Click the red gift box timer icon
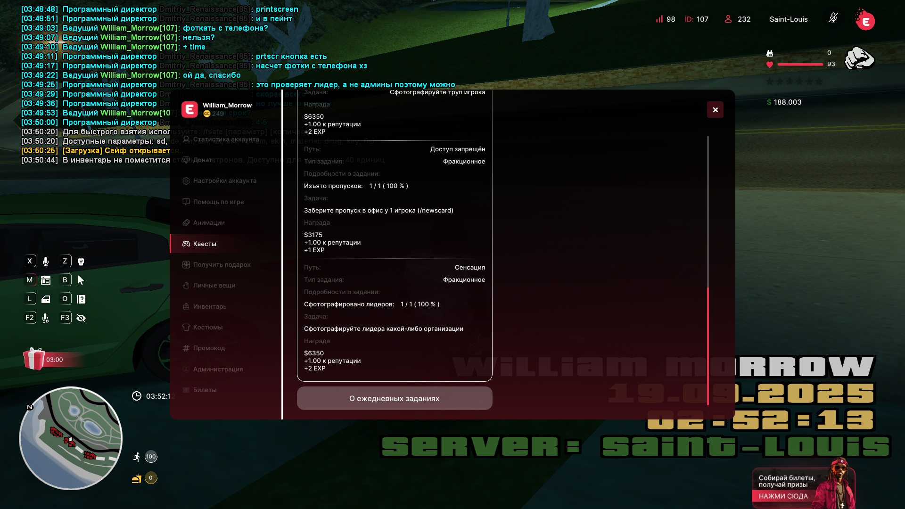 tap(34, 359)
